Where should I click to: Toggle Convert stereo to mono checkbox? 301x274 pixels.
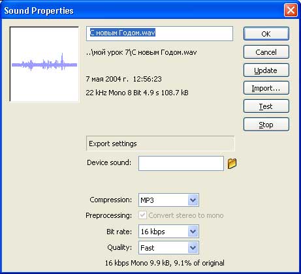(142, 215)
